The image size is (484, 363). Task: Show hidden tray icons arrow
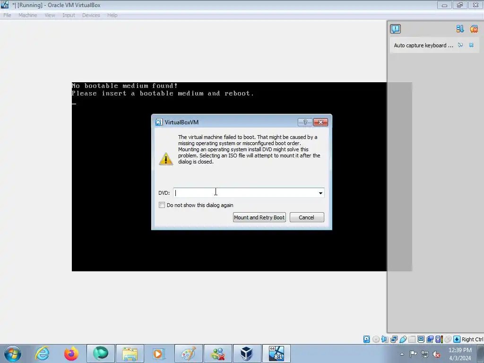click(402, 354)
